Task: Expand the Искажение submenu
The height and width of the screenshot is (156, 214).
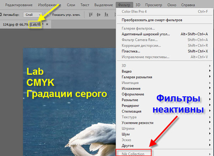Action: point(165,89)
